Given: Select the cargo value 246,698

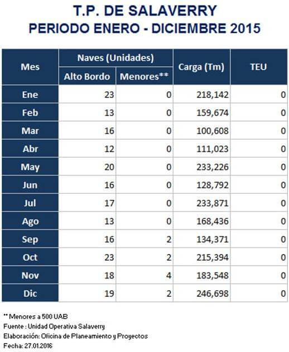Looking at the screenshot, I should click(x=213, y=294).
